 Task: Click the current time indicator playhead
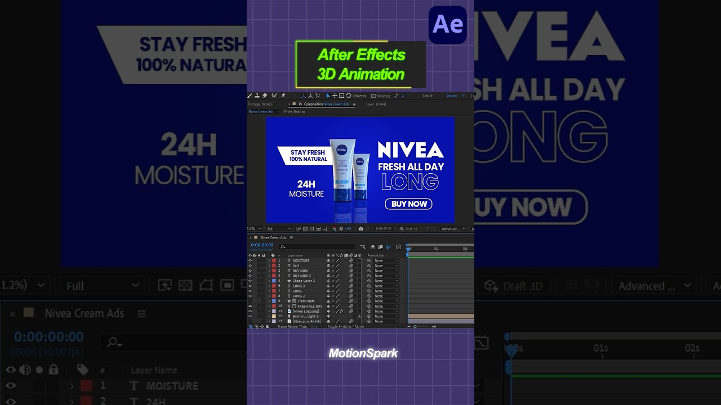(409, 248)
